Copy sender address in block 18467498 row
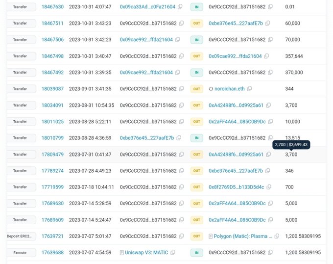333x264 pixels. [x=181, y=56]
